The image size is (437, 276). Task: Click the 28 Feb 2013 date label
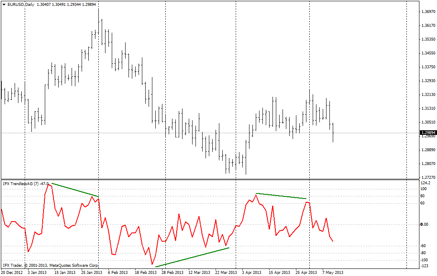[x=172, y=273]
